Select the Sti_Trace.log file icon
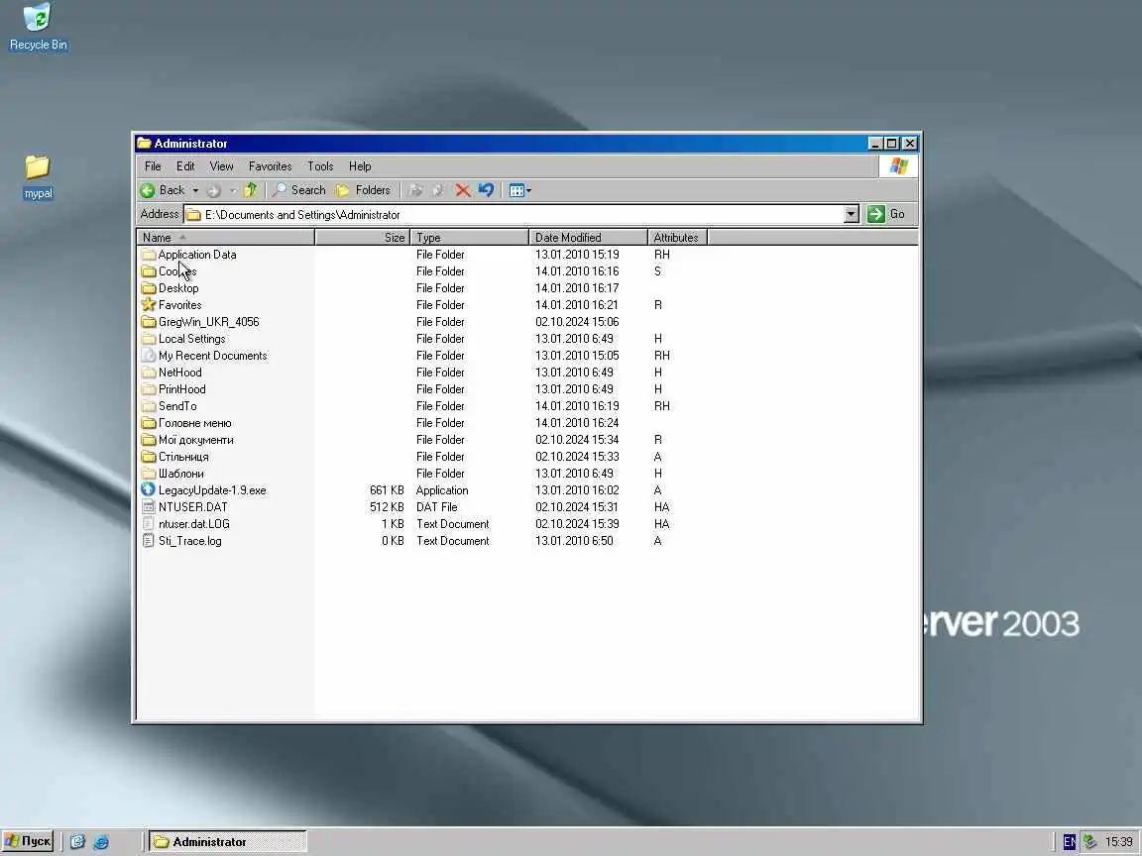 tap(149, 541)
